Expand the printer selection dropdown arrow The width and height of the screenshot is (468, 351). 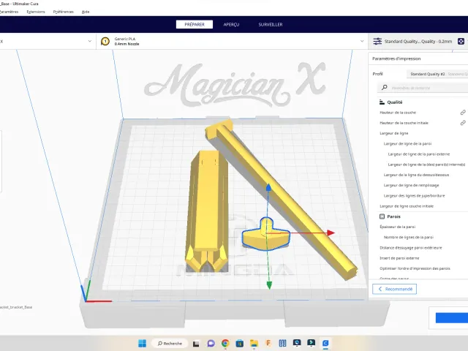[89, 41]
